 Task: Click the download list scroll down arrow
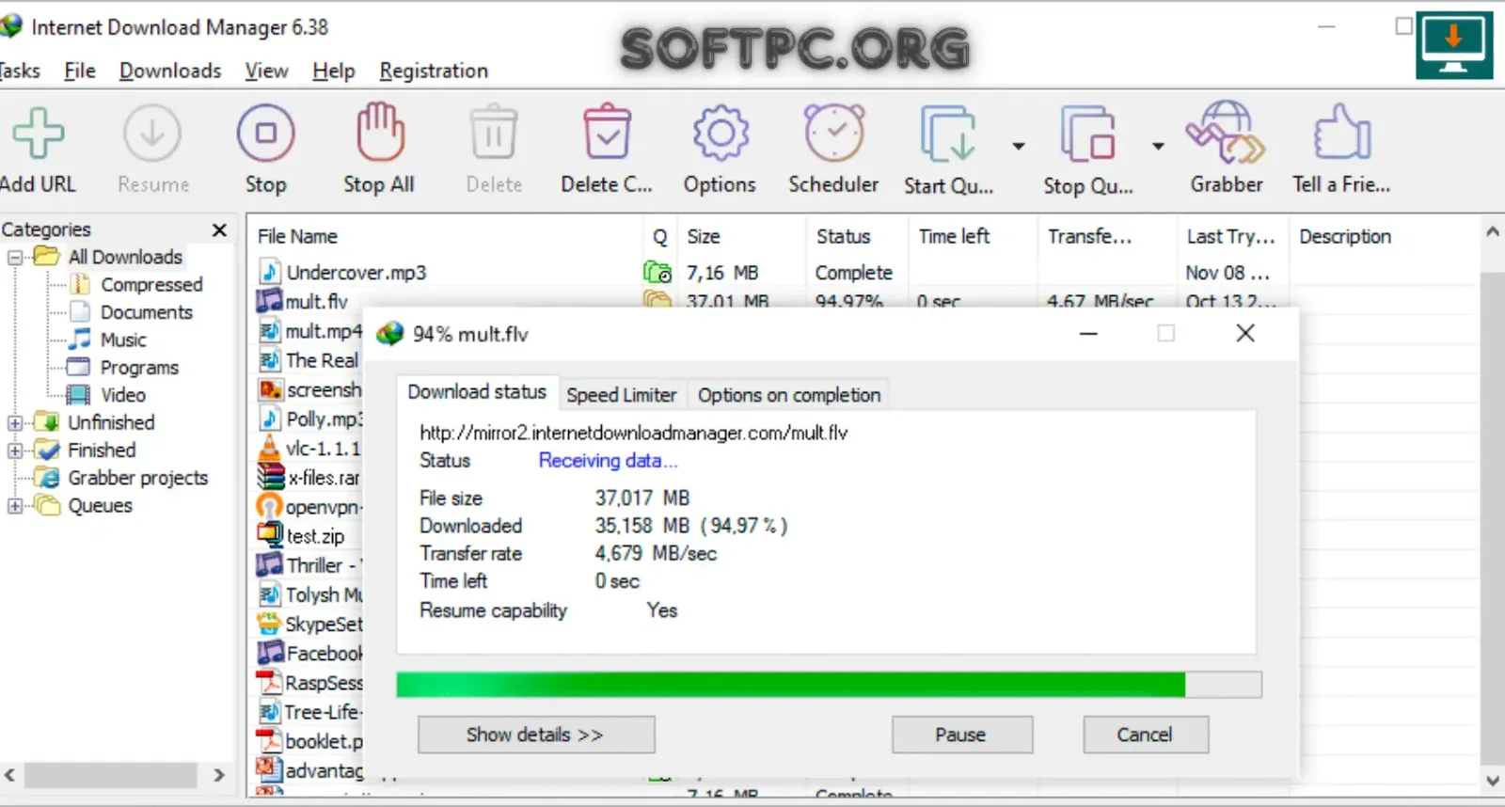(x=1492, y=781)
